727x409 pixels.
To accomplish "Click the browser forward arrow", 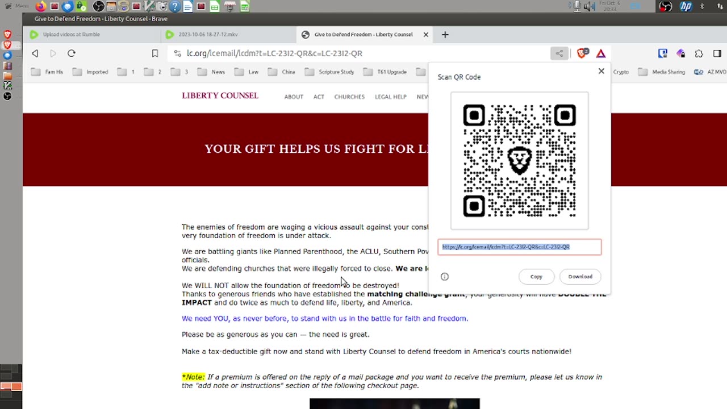I will coord(53,53).
